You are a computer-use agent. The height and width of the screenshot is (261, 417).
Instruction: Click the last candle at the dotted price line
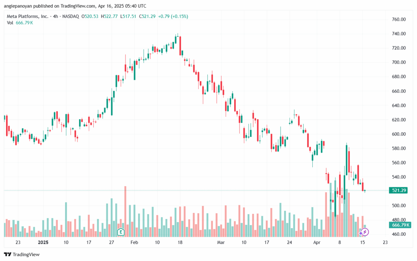[x=365, y=191]
